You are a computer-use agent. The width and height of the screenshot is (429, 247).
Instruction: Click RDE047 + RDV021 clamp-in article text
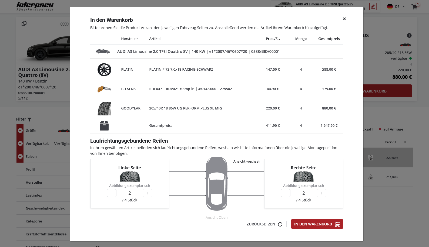click(x=190, y=89)
